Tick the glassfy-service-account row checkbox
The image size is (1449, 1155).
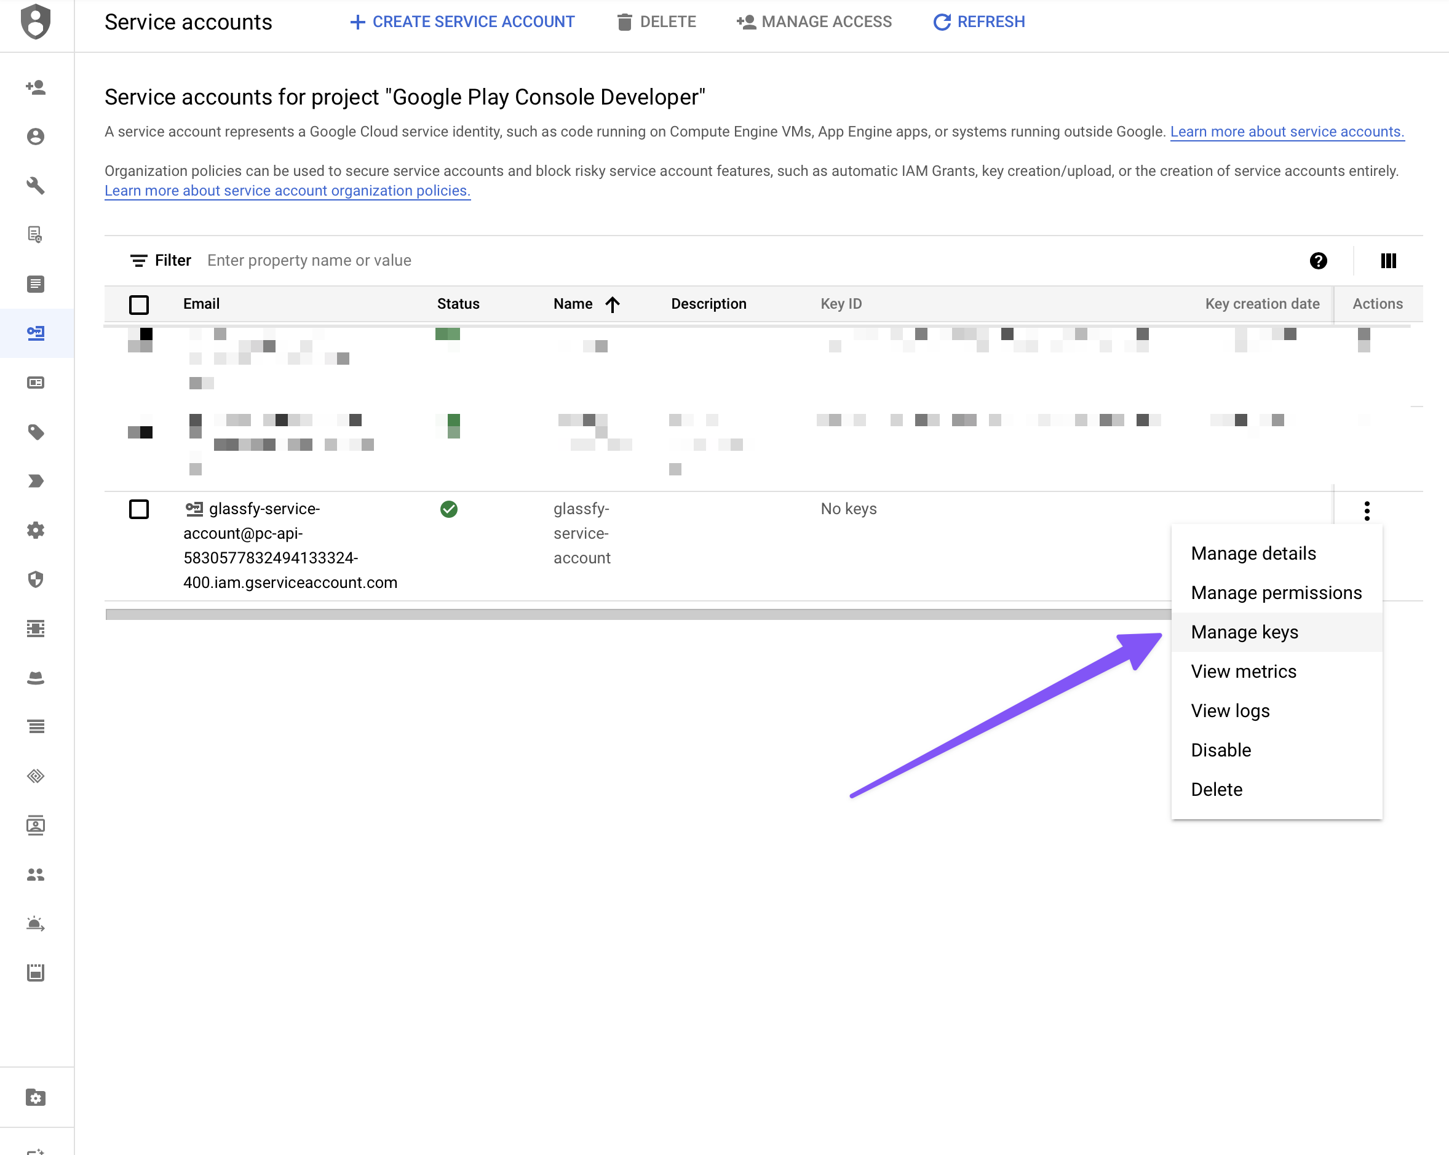tap(139, 509)
